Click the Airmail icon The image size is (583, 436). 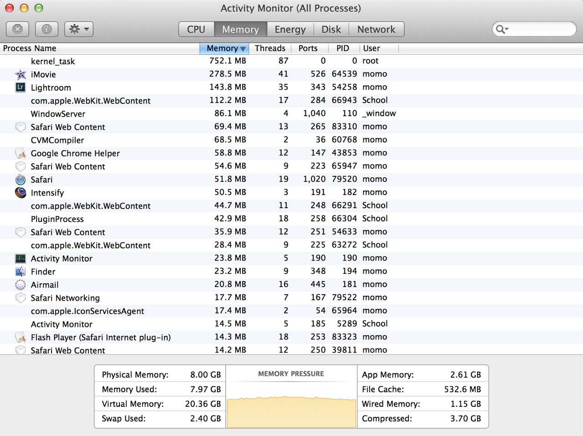point(21,285)
